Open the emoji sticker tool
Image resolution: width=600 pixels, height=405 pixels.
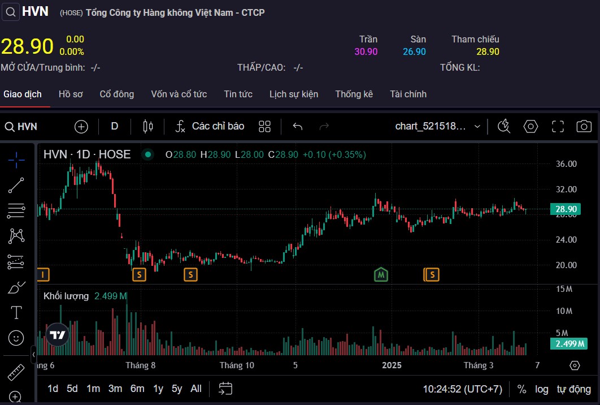click(x=16, y=338)
